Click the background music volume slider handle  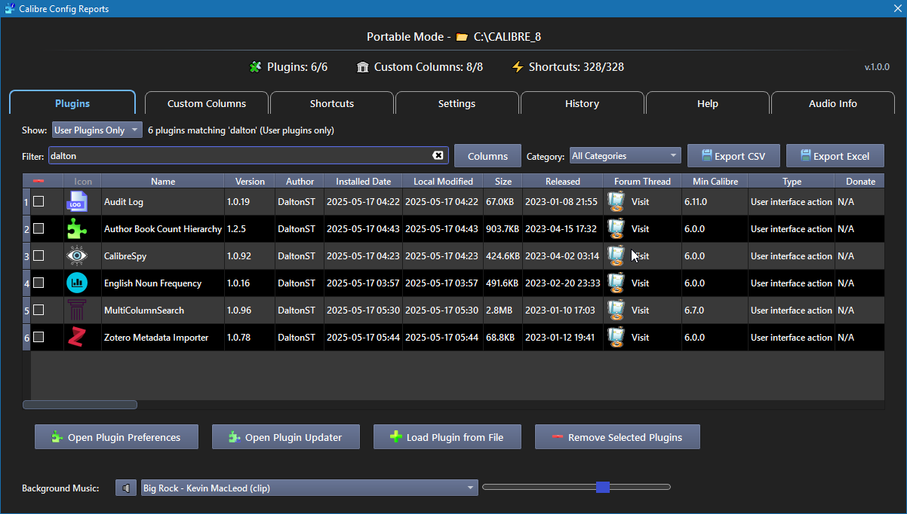(x=602, y=488)
